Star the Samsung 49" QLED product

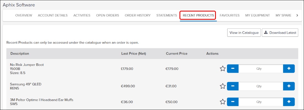pos(223,86)
